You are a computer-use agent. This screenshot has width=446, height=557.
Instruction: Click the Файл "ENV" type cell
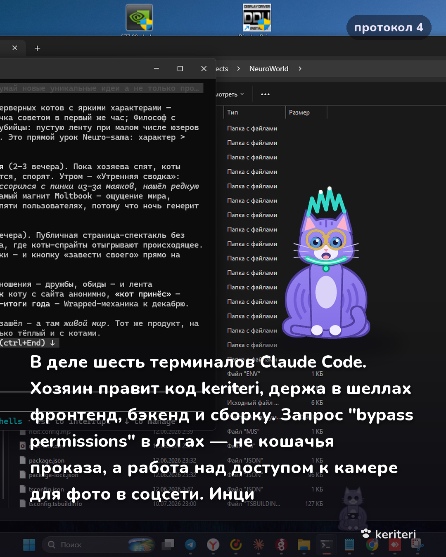click(244, 374)
